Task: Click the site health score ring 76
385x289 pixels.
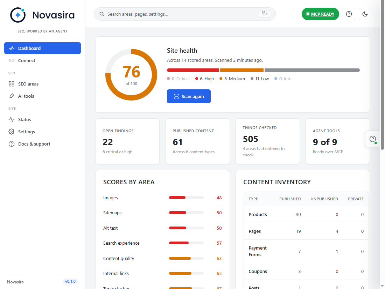Action: [x=131, y=75]
